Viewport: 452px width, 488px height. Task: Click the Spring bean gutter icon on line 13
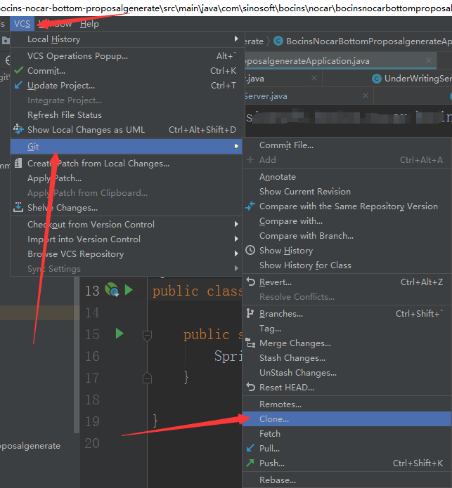click(112, 290)
